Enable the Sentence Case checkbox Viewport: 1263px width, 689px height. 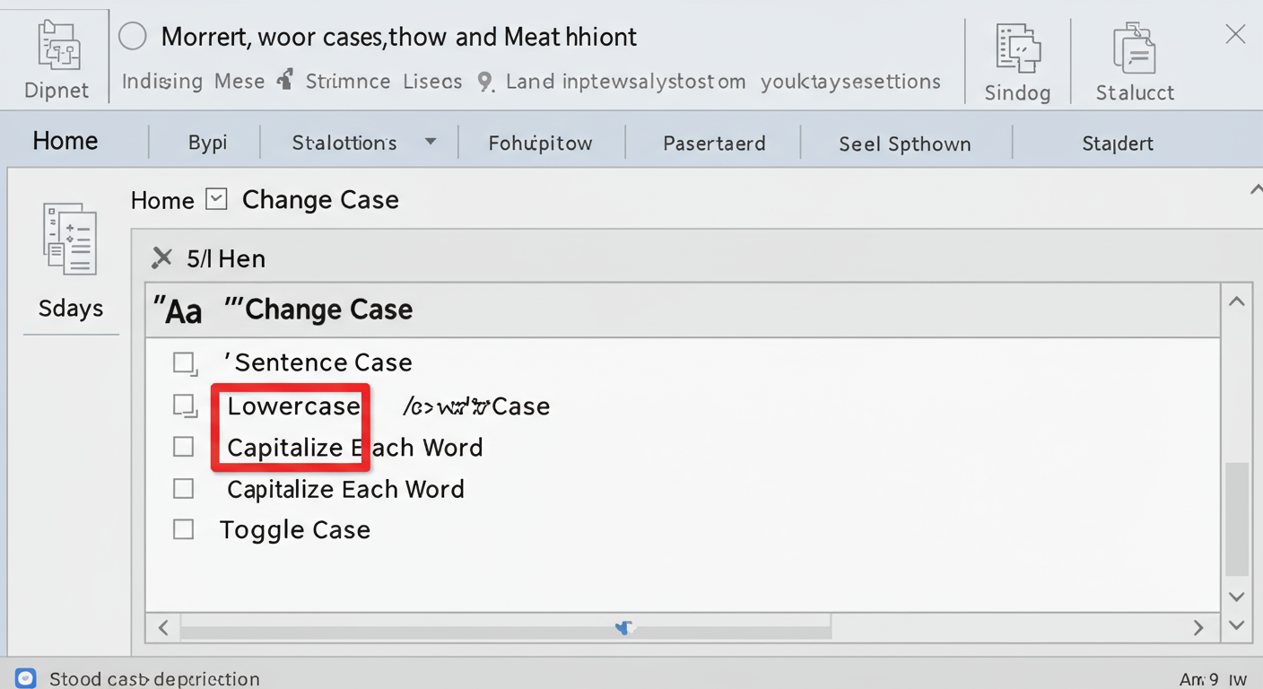pos(184,362)
